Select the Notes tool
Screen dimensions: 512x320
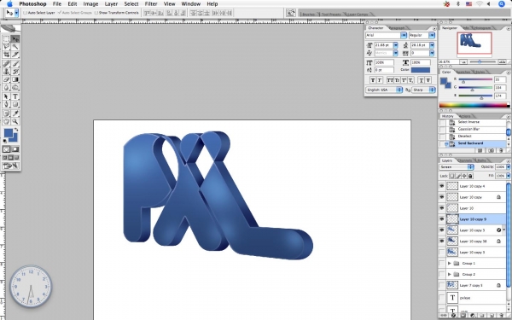pos(6,113)
